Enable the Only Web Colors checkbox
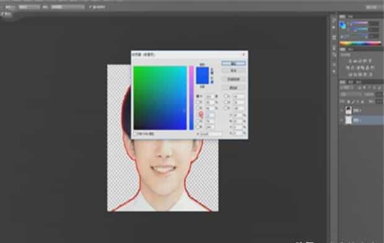The width and height of the screenshot is (384, 243). pos(134,134)
